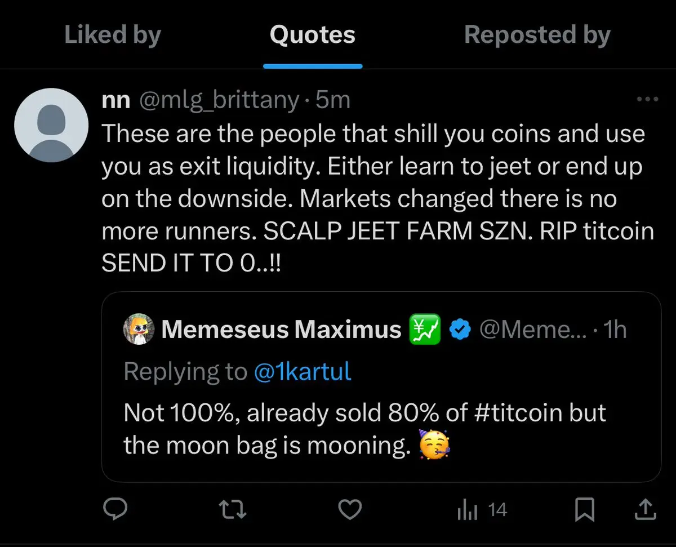Screen dimensions: 676x547
Task: Repost the tweet by nn
Action: point(233,510)
